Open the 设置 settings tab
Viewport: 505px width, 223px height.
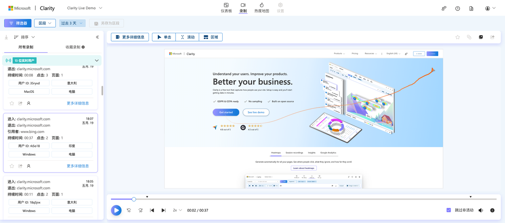coord(280,8)
